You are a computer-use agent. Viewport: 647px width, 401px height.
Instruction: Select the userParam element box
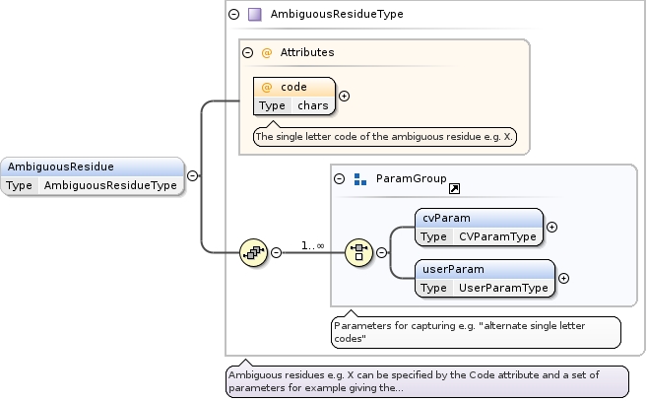click(x=484, y=269)
